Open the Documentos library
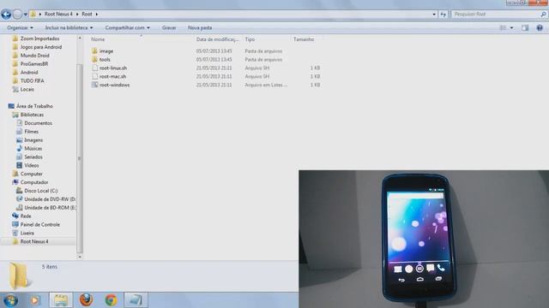549x308 pixels. coord(38,123)
